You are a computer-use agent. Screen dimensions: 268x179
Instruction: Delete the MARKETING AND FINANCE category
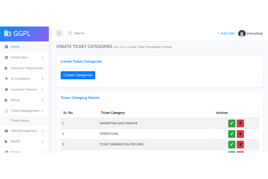coord(240,123)
